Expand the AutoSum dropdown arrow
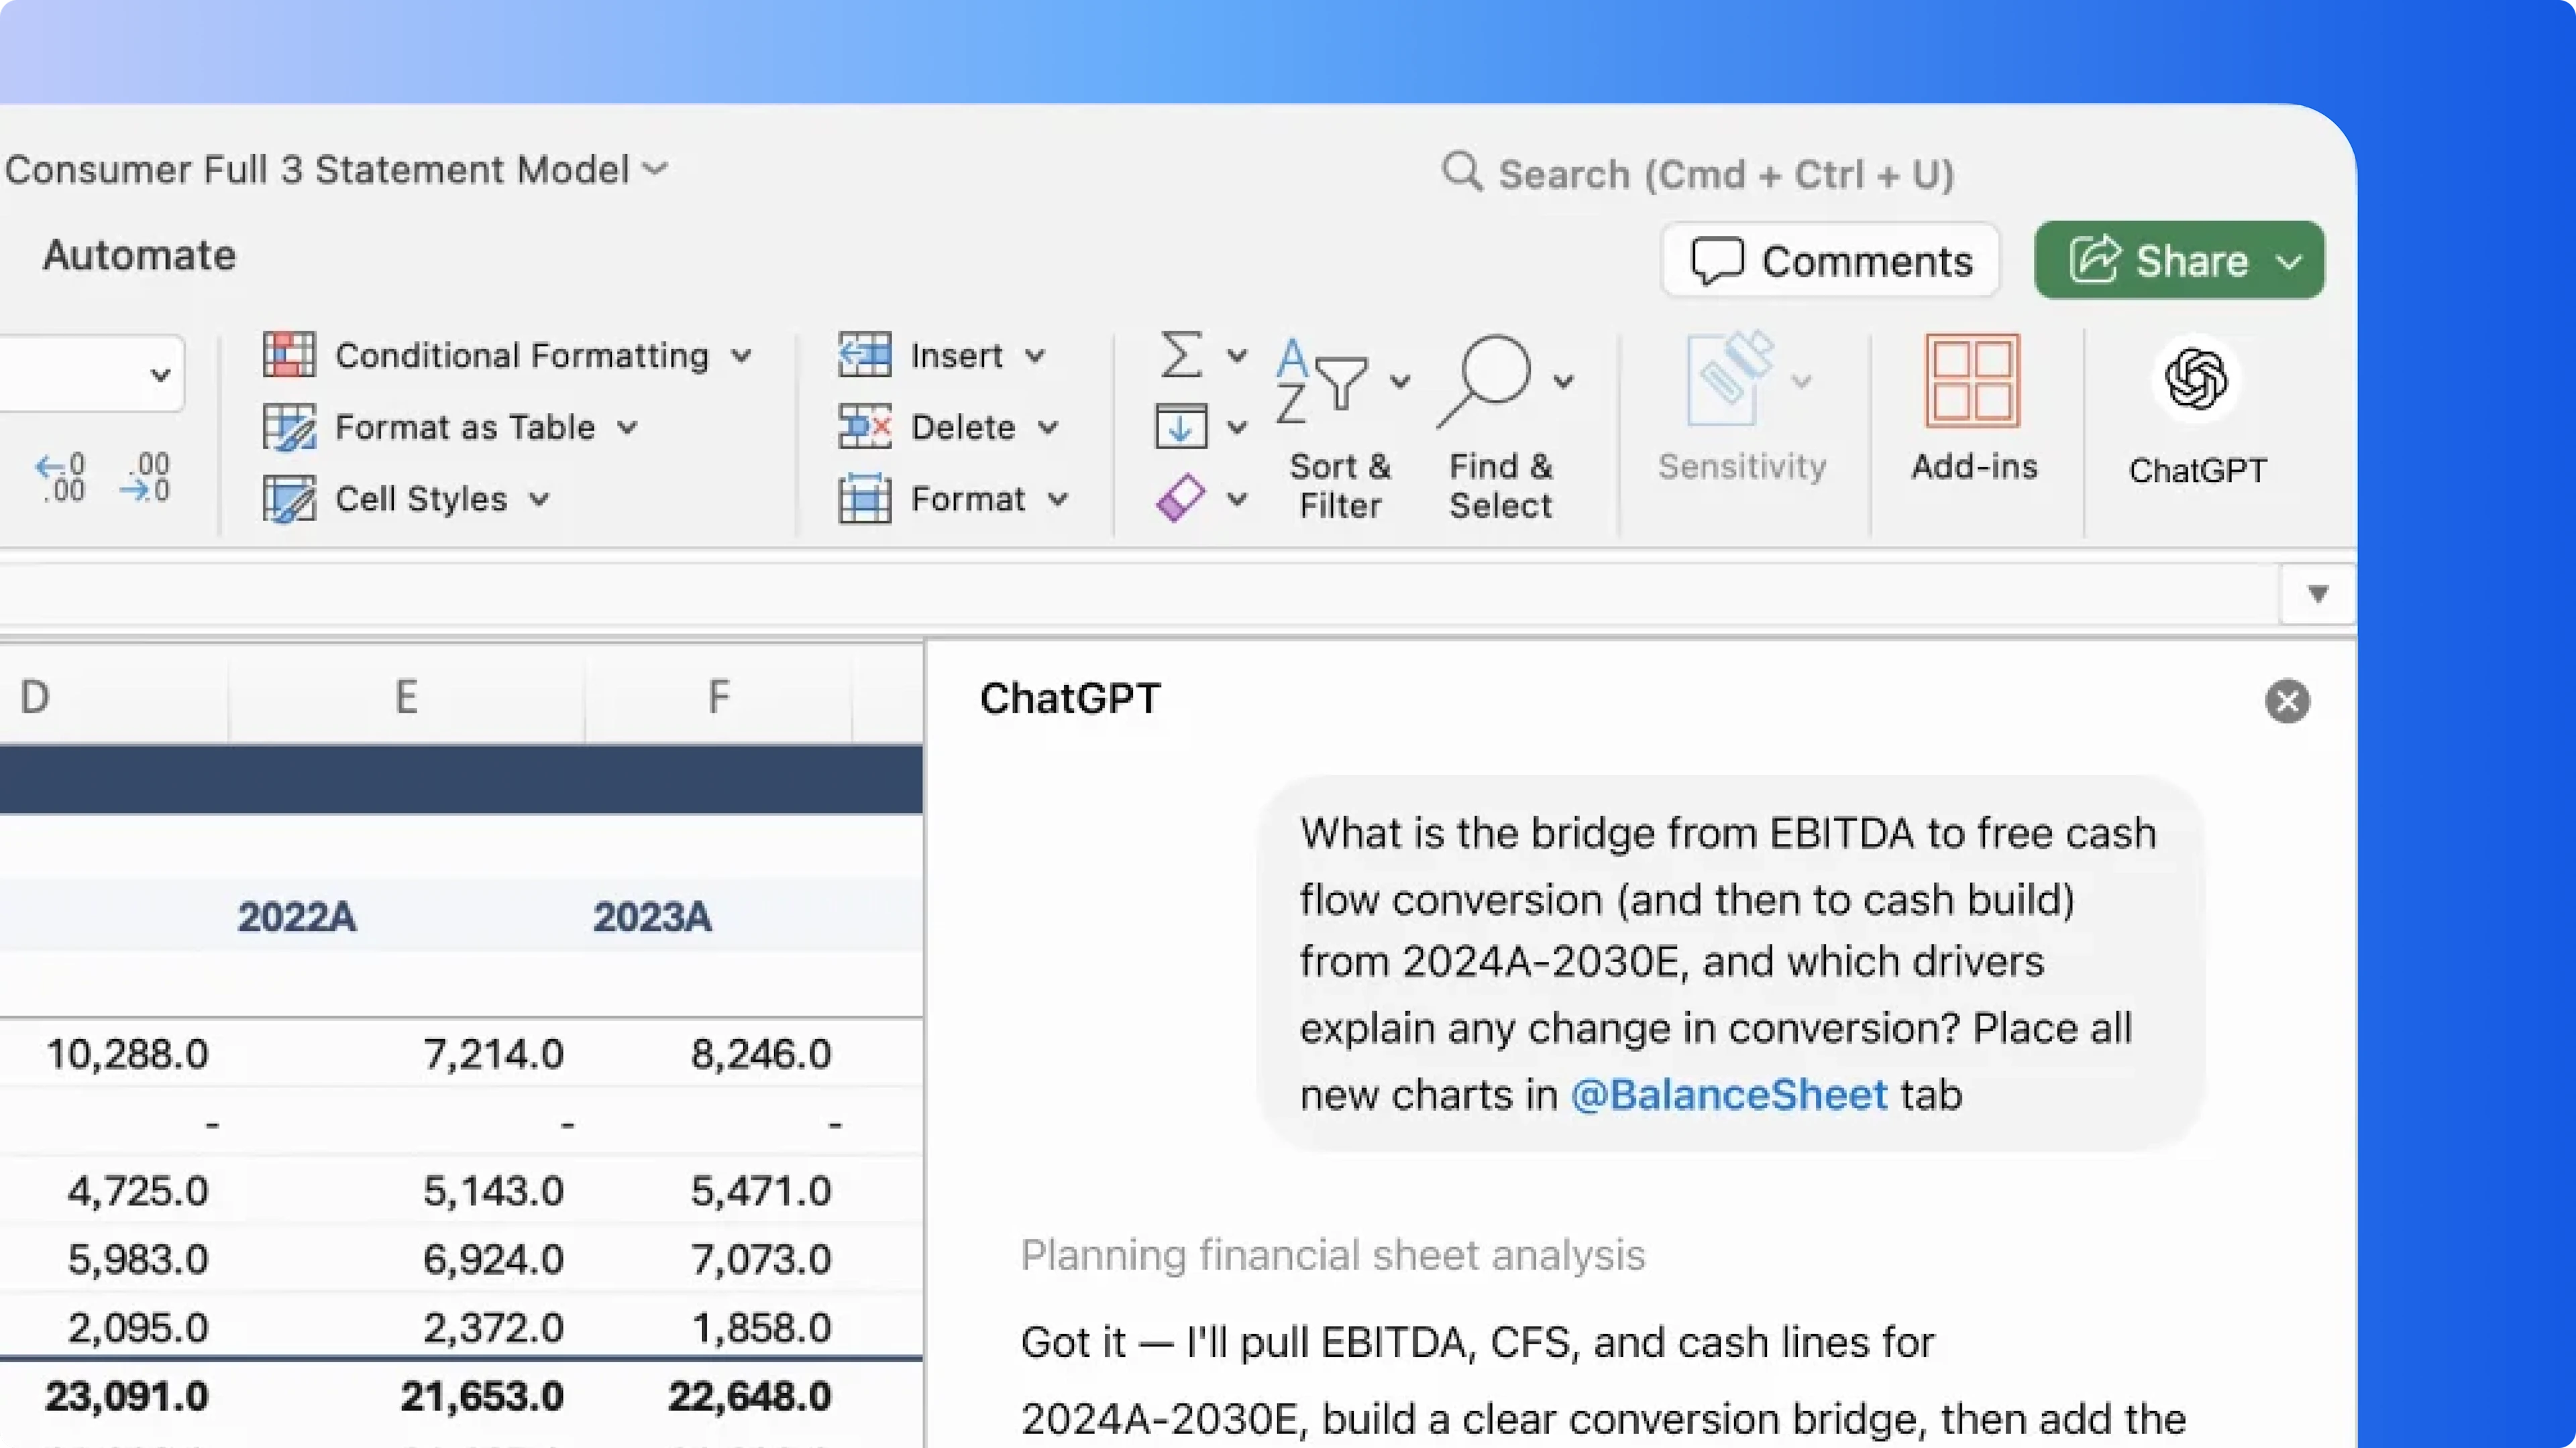The width and height of the screenshot is (2576, 1448). click(1237, 356)
